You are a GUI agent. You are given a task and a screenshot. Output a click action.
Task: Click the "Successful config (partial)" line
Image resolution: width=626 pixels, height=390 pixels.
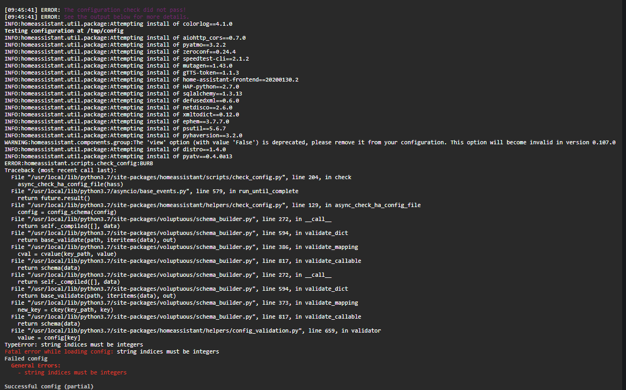pos(49,386)
